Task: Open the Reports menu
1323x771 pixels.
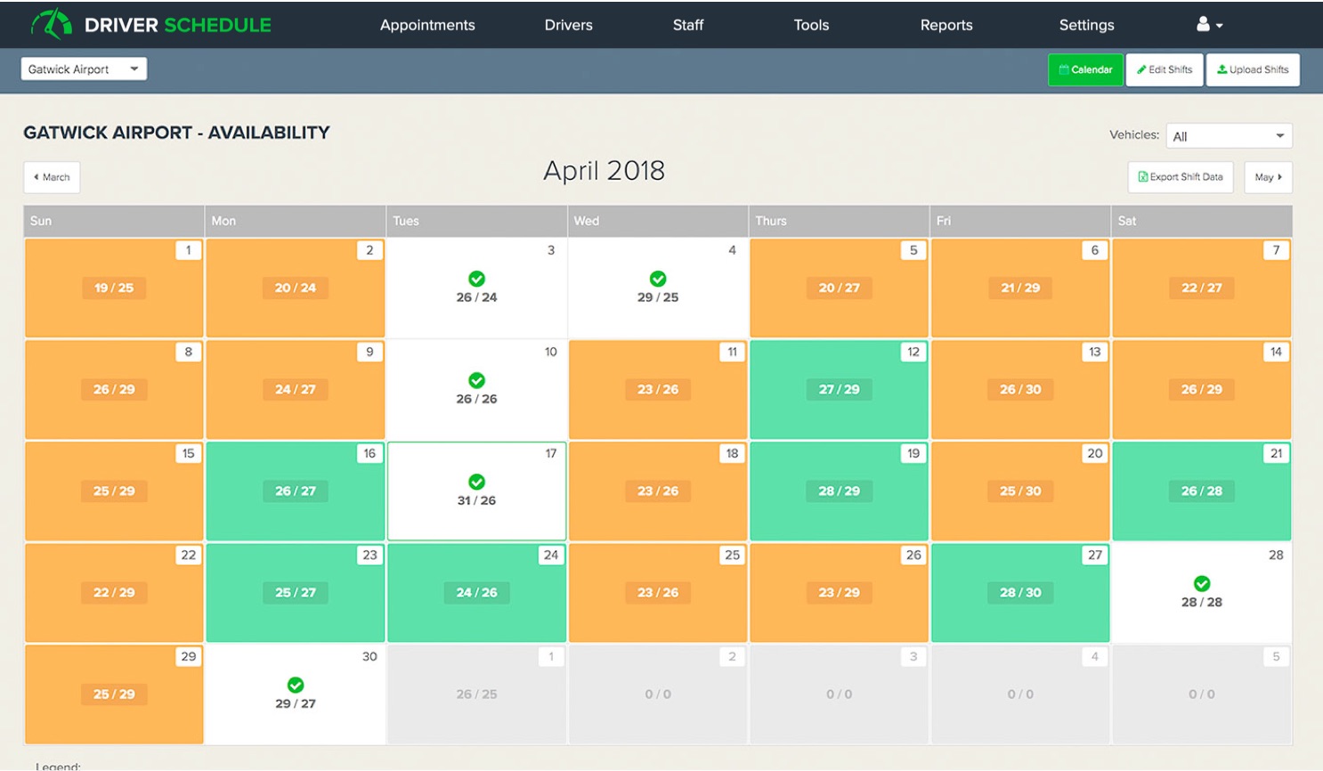Action: click(946, 25)
